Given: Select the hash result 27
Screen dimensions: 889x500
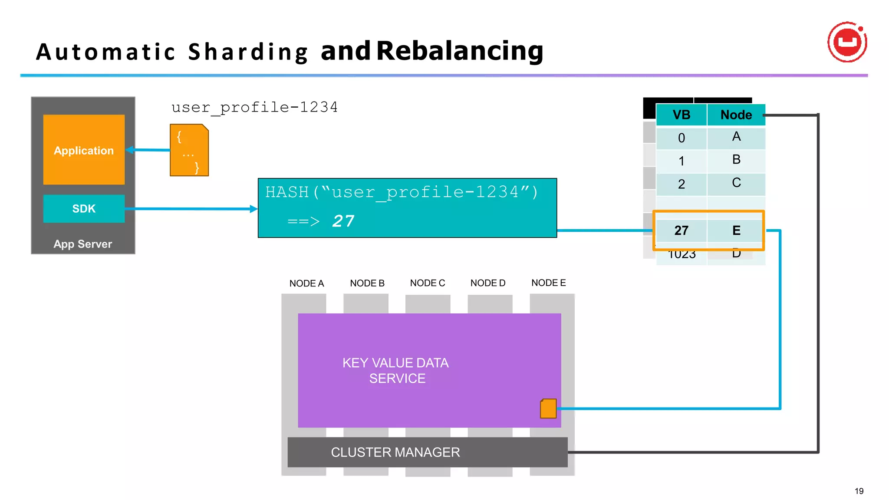Looking at the screenshot, I should click(343, 221).
